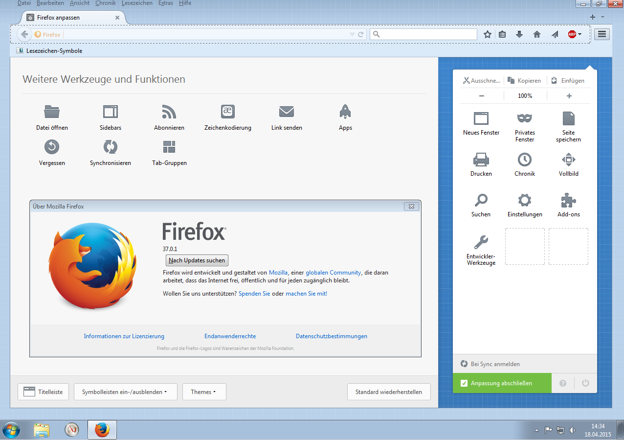Click the Ausschneiden scissors button
Image resolution: width=624 pixels, height=440 pixels.
pyautogui.click(x=482, y=81)
